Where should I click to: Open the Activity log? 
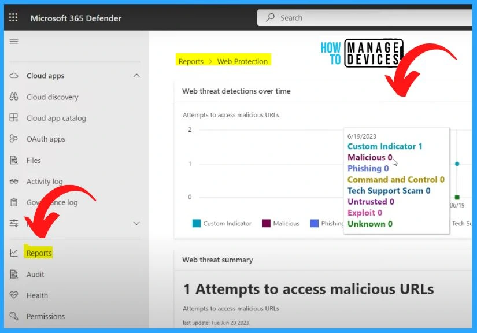(x=45, y=182)
